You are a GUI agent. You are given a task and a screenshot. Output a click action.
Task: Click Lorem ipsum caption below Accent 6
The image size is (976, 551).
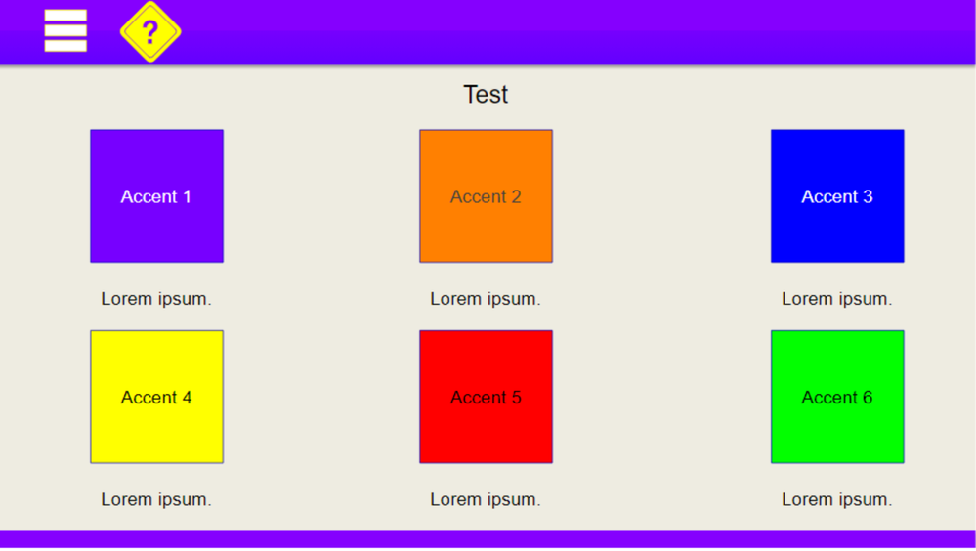837,499
